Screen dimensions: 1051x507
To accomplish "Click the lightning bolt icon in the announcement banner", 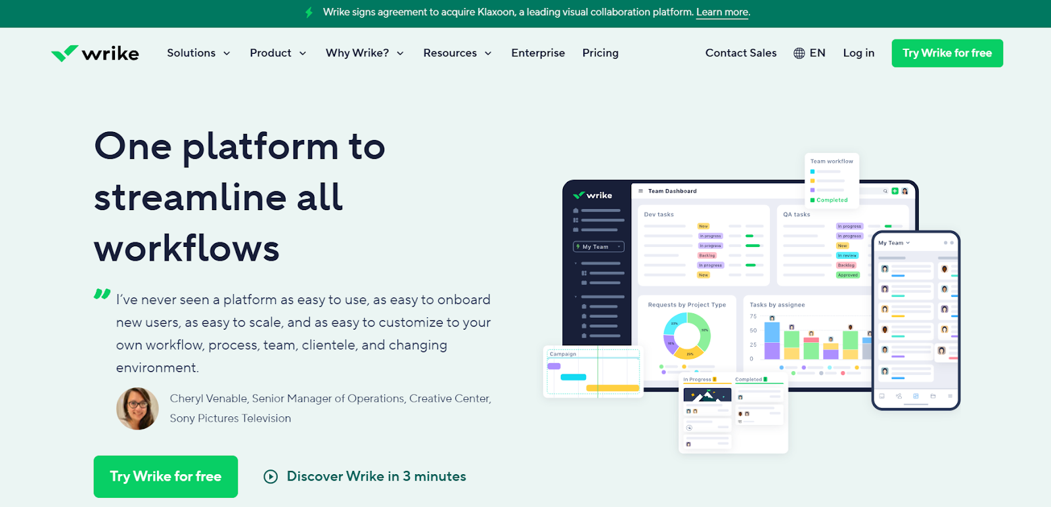I will 309,12.
